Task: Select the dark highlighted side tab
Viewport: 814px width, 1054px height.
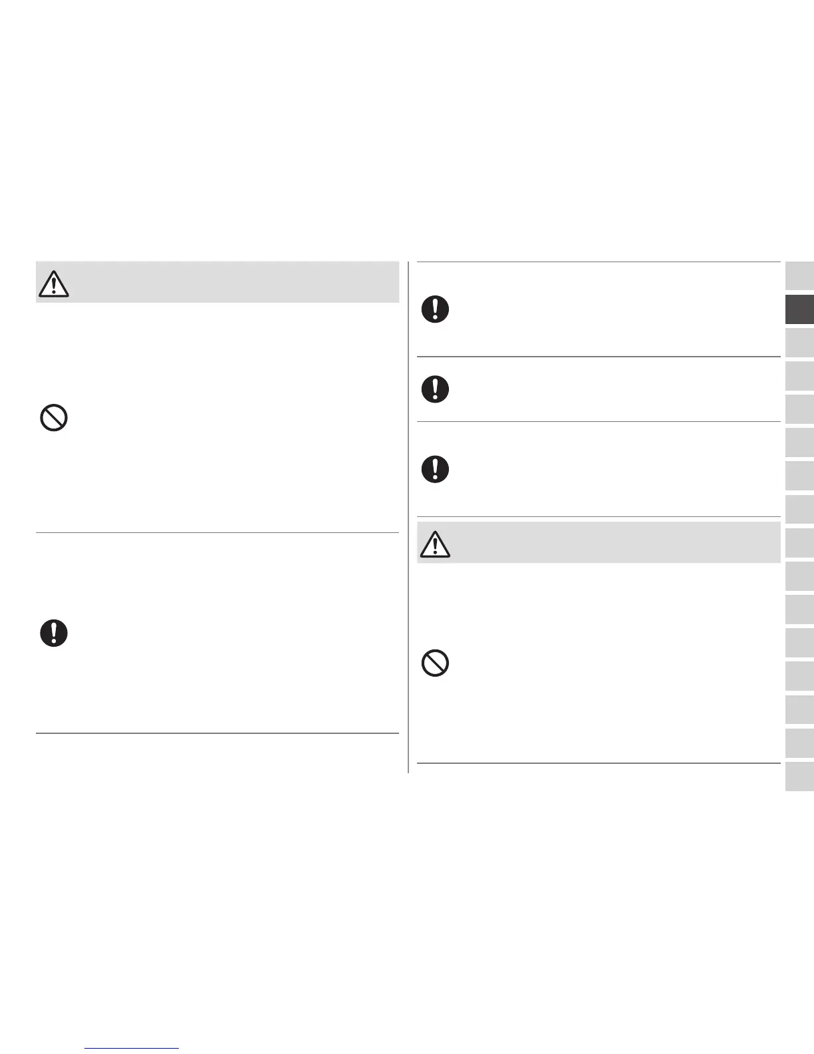Action: 799,310
